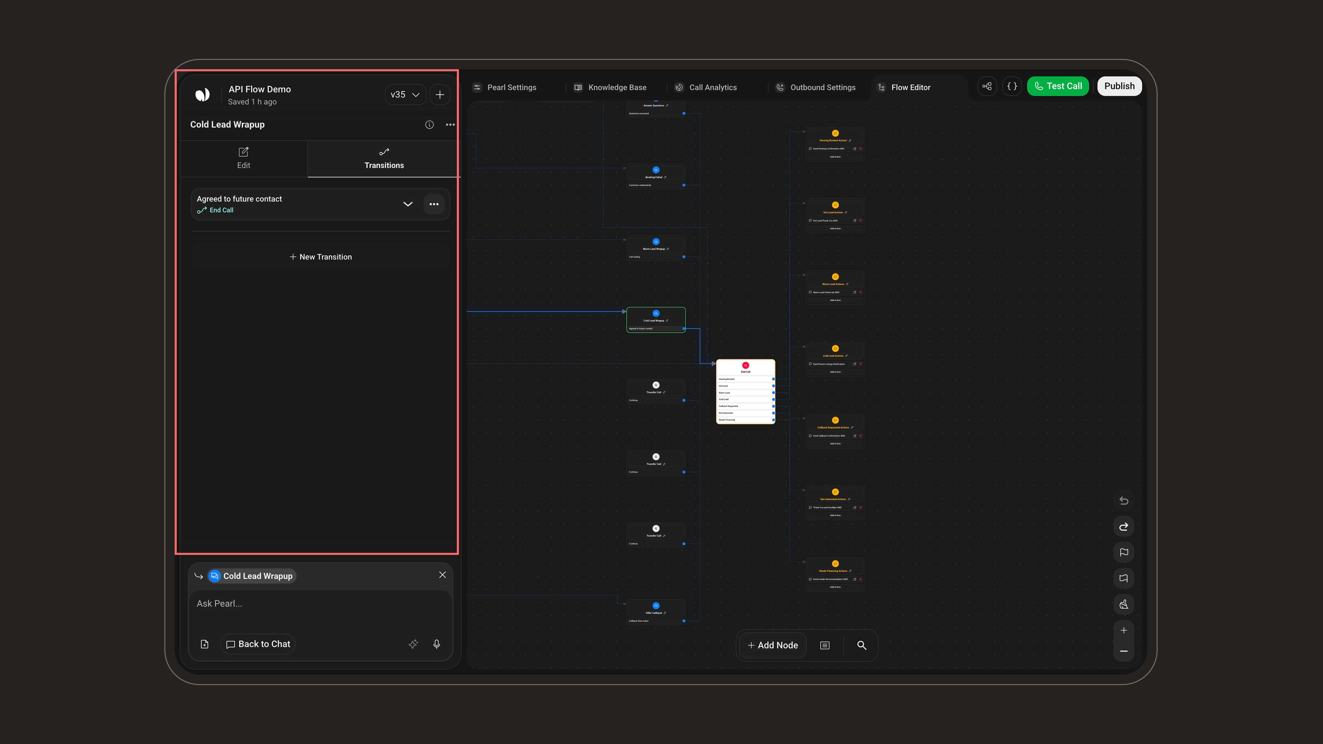1323x744 pixels.
Task: Edit Warm Lead Follow-Up SMS action
Action: tap(855, 292)
